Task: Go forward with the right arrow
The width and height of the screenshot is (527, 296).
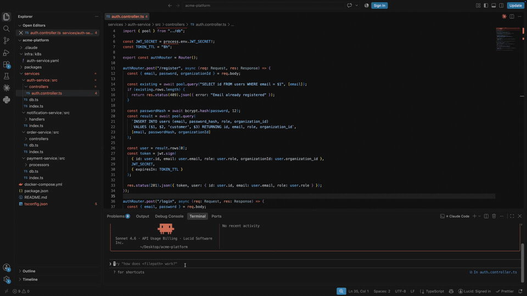Action: pos(178,5)
